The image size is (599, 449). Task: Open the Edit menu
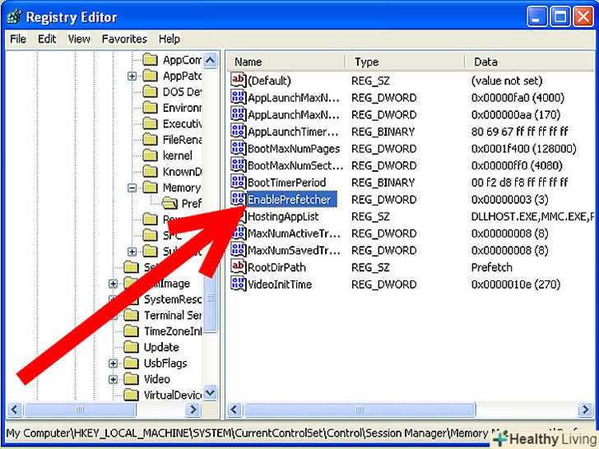pos(47,39)
